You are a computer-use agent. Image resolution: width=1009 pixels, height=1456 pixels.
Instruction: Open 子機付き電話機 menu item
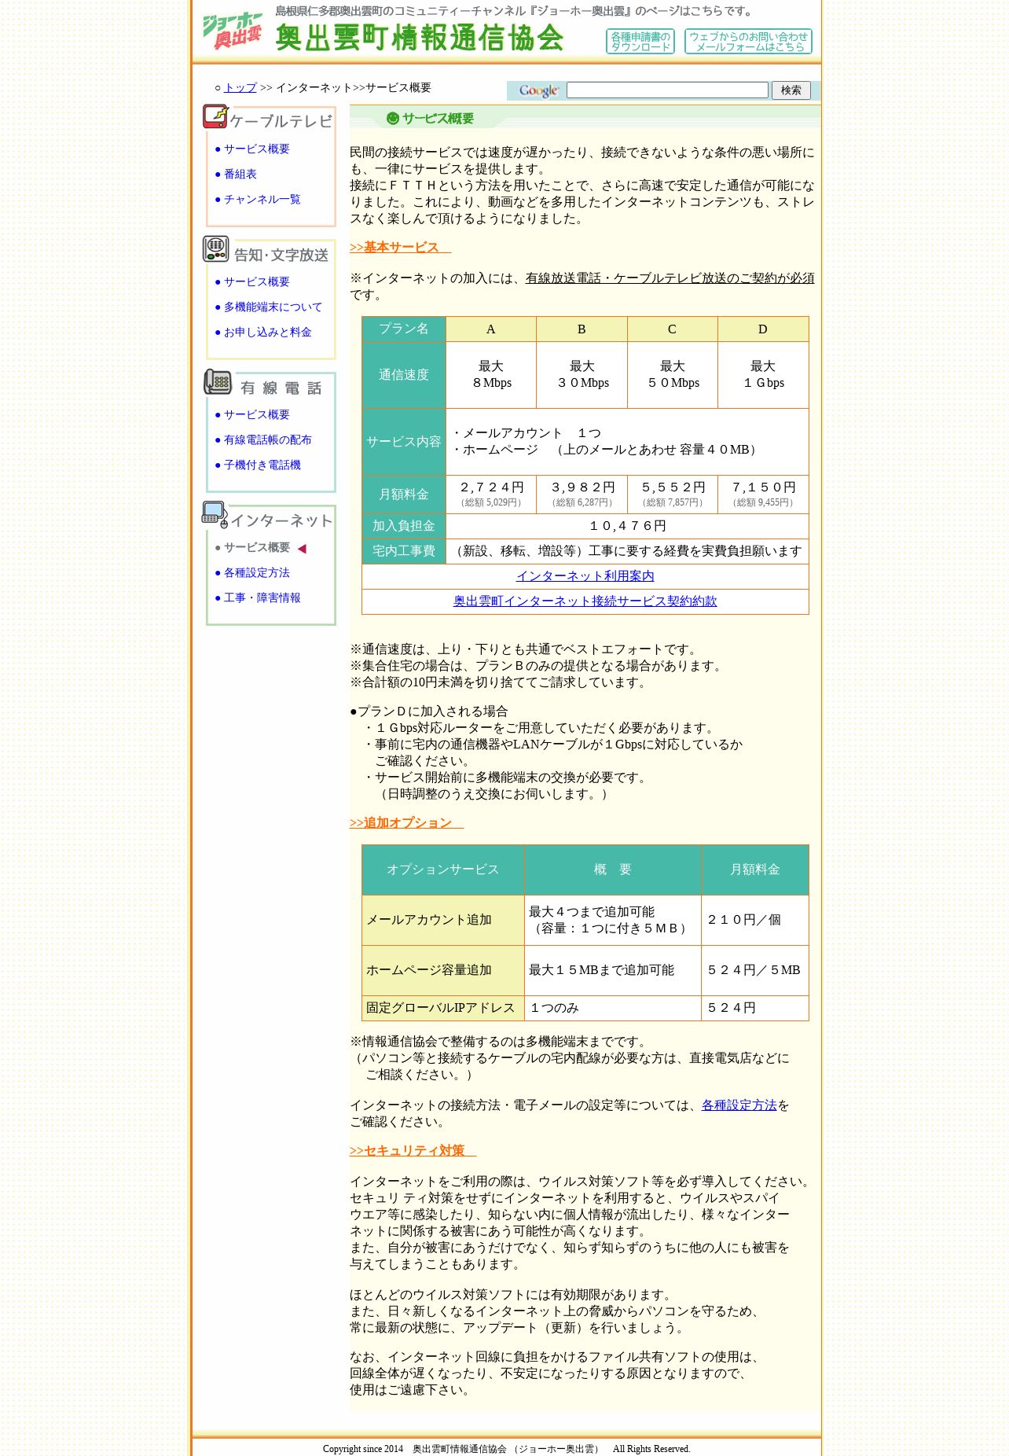pos(262,465)
